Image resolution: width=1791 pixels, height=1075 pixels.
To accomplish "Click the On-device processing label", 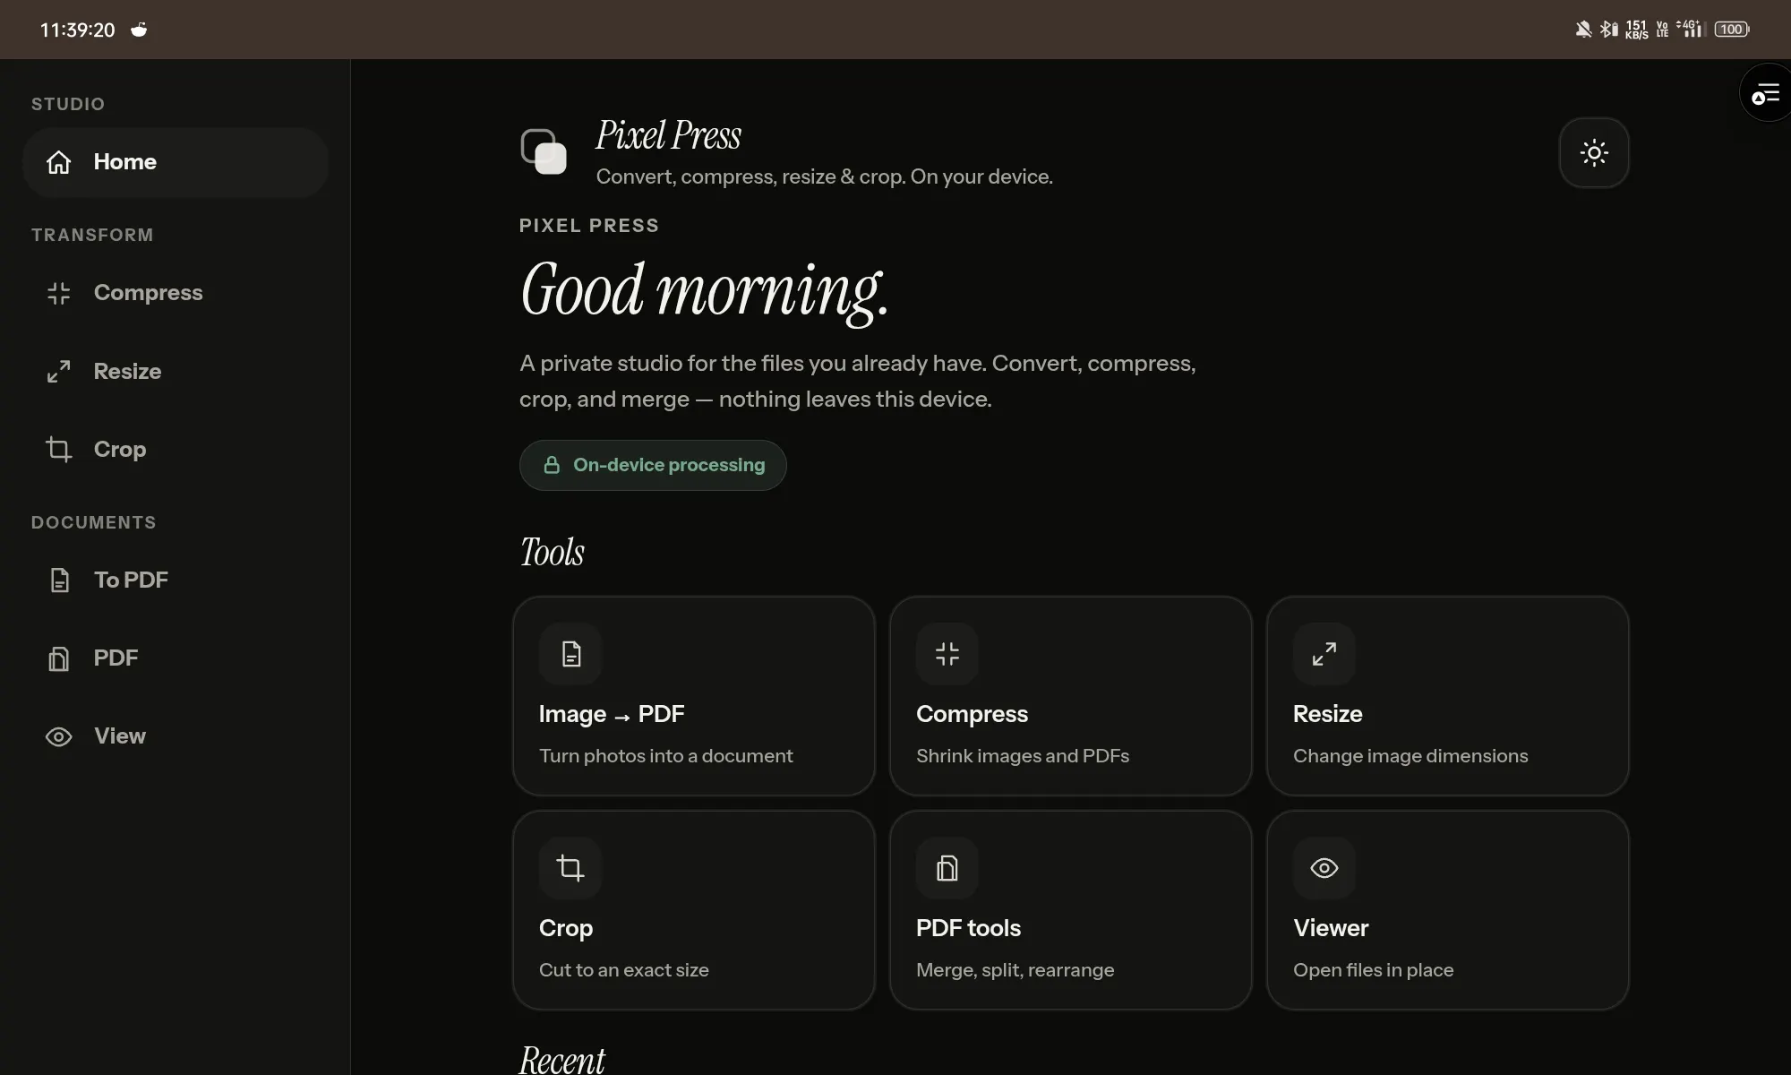I will (x=669, y=465).
